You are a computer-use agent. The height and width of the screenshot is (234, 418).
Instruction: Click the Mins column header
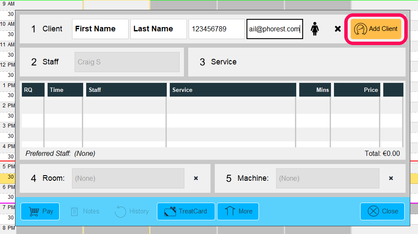[315, 90]
